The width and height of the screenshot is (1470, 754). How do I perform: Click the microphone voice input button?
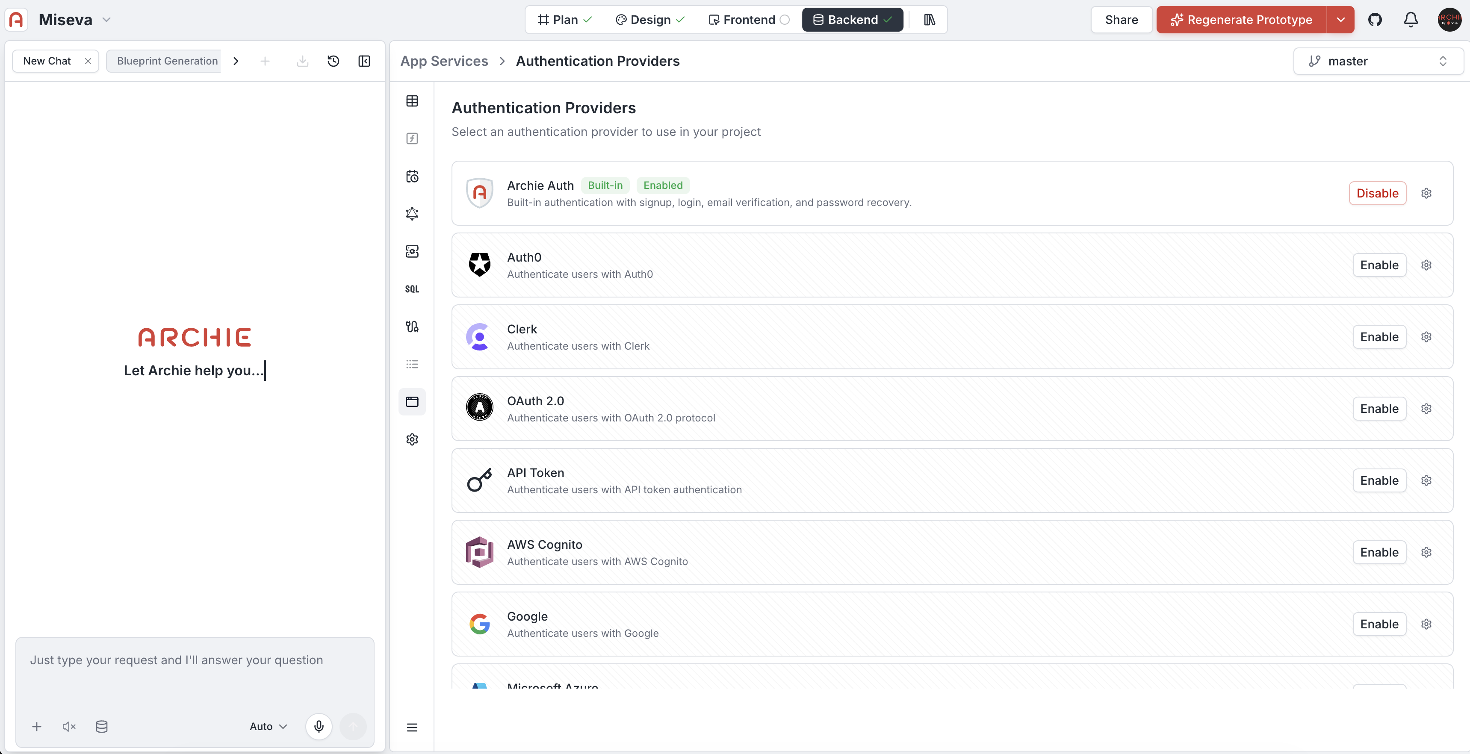tap(319, 727)
